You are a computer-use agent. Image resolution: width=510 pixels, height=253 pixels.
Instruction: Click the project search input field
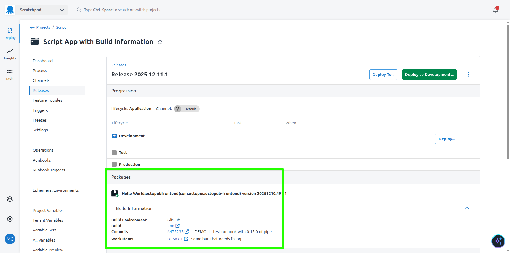pyautogui.click(x=127, y=10)
